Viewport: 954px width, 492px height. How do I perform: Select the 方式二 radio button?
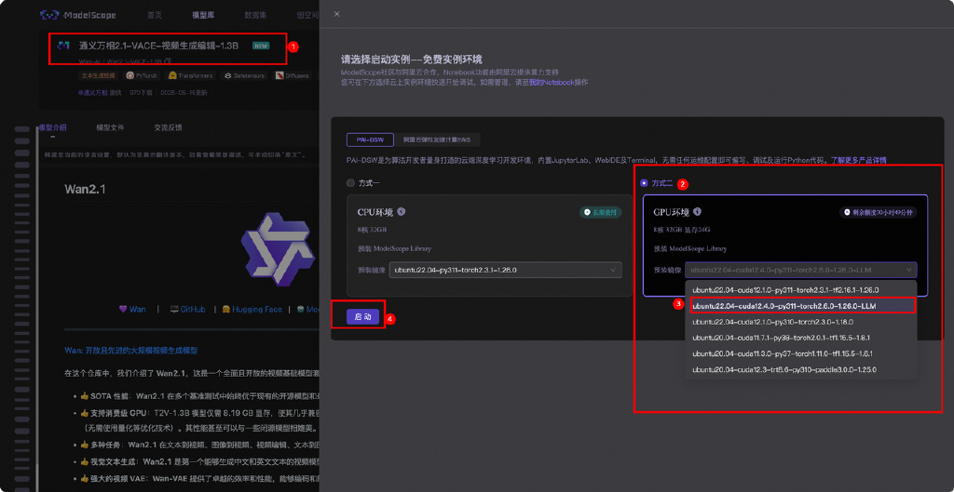(645, 183)
